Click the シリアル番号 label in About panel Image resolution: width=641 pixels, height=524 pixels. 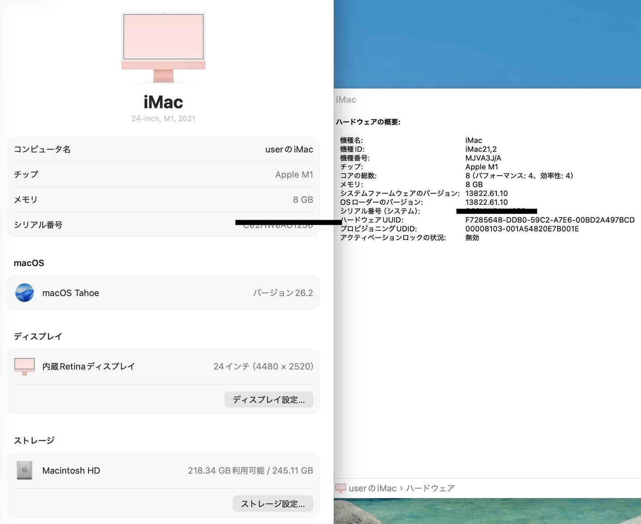coord(38,225)
